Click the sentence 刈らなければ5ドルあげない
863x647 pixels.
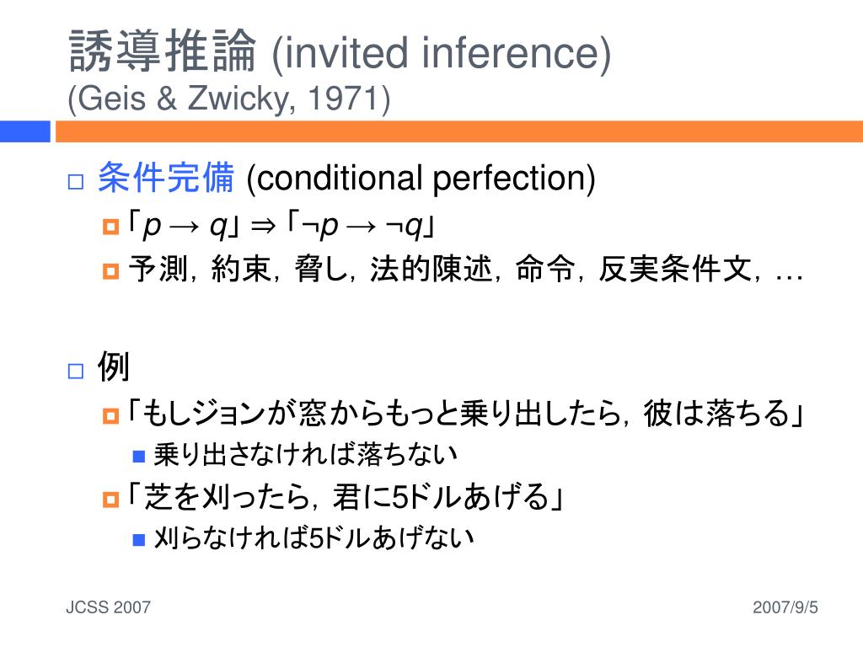[314, 538]
